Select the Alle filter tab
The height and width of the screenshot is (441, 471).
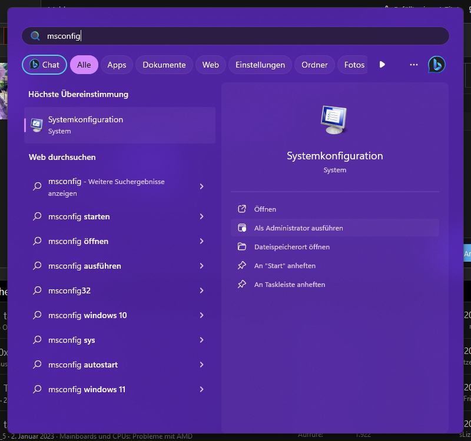tap(84, 65)
